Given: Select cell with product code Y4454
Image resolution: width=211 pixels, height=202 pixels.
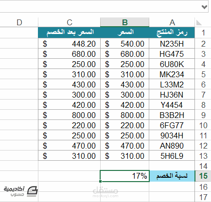Looking at the screenshot, I should pos(172,105).
